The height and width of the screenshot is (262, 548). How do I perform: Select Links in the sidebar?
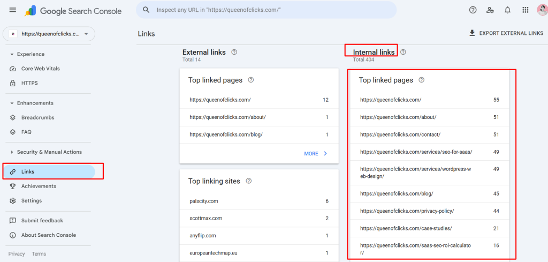point(49,172)
